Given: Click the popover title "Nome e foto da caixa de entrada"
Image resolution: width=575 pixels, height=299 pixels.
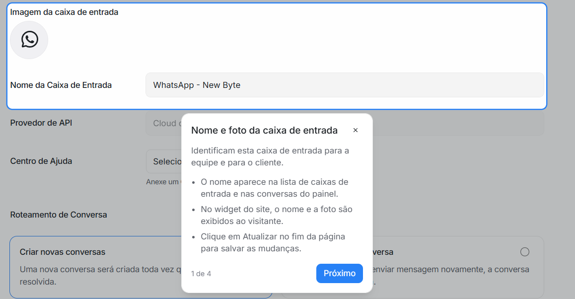Looking at the screenshot, I should [264, 130].
